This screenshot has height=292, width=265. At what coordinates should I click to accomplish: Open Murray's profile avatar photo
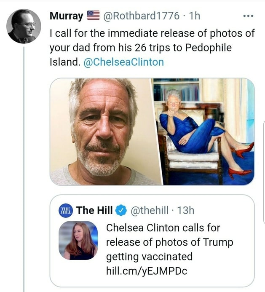tap(24, 26)
